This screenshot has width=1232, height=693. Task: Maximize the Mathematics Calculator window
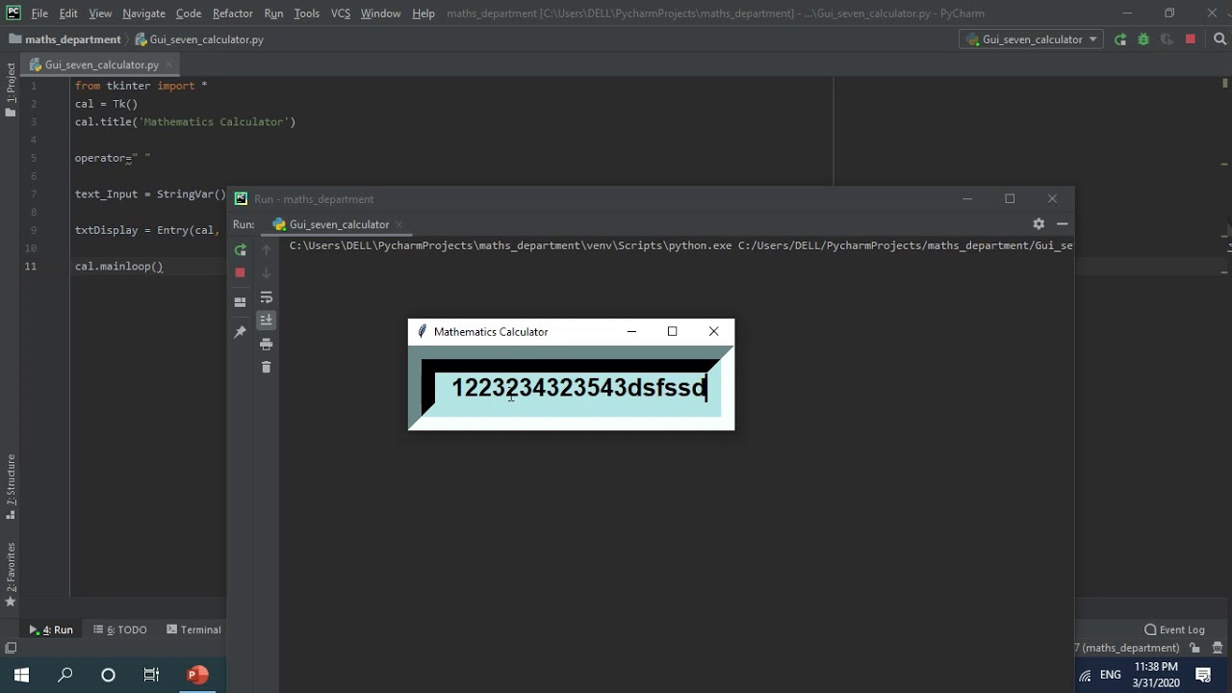(673, 331)
